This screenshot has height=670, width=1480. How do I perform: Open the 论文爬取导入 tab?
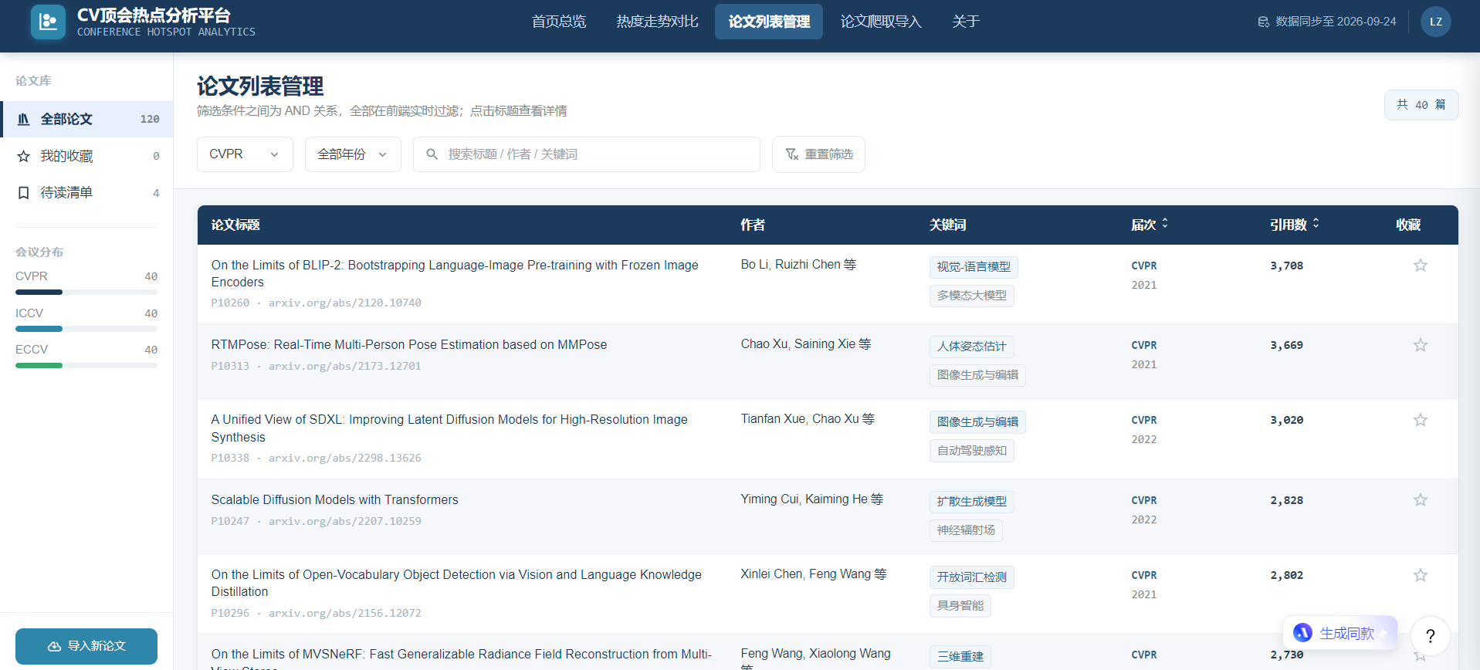click(881, 22)
